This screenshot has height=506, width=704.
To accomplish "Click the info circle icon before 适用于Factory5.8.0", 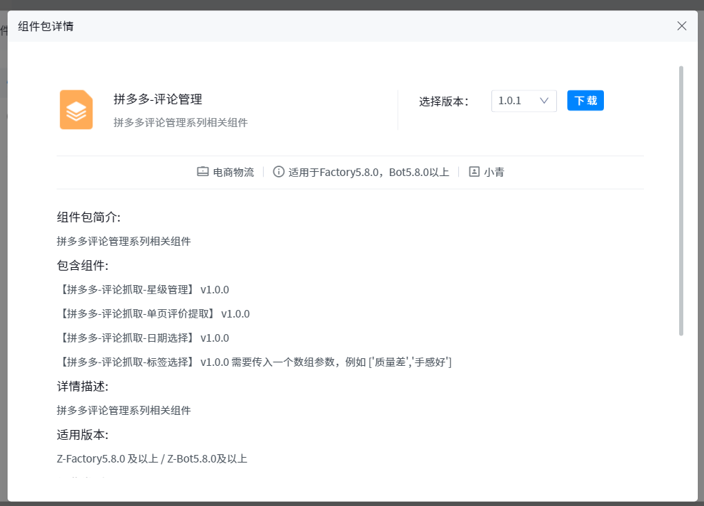I will [x=279, y=172].
